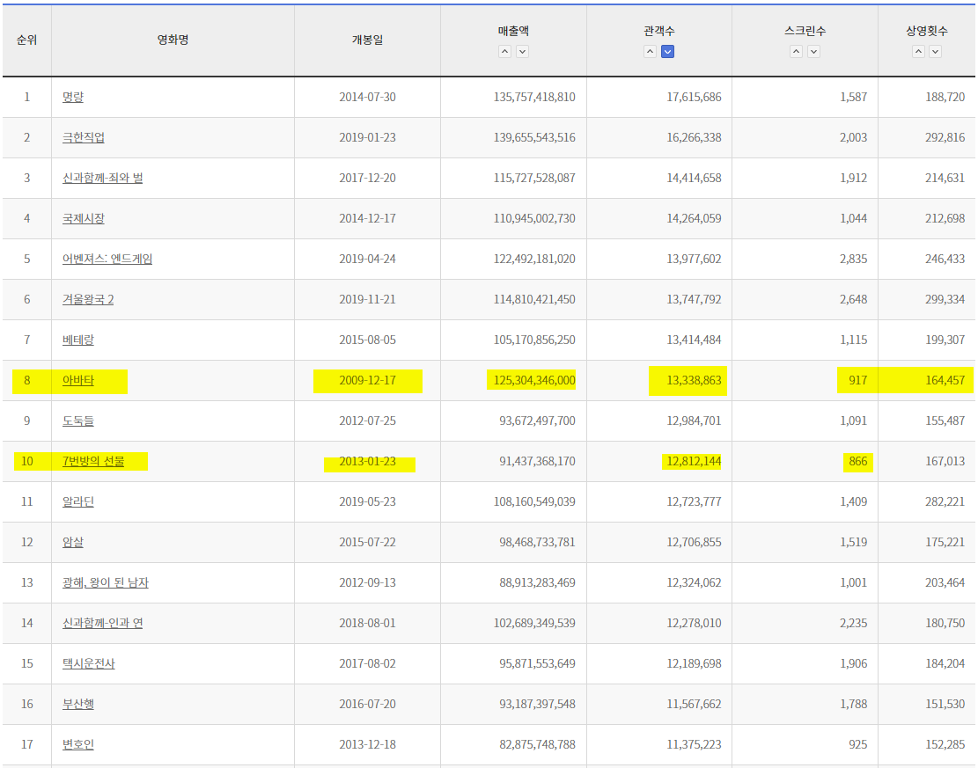Select highlighted showing count 164,457

click(x=945, y=380)
